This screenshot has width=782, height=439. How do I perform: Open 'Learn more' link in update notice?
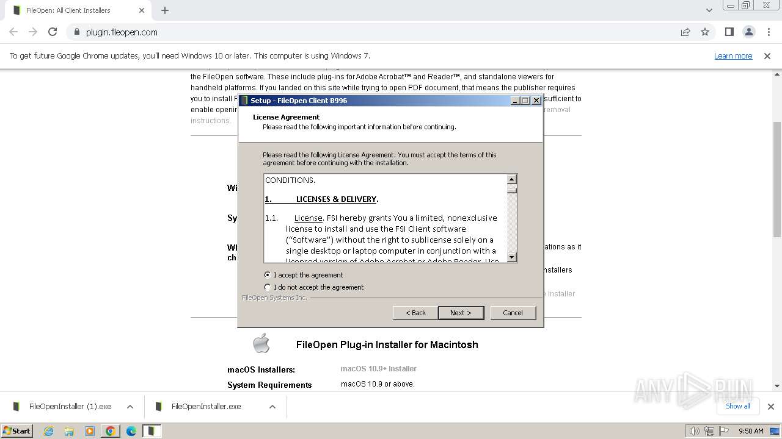(733, 56)
